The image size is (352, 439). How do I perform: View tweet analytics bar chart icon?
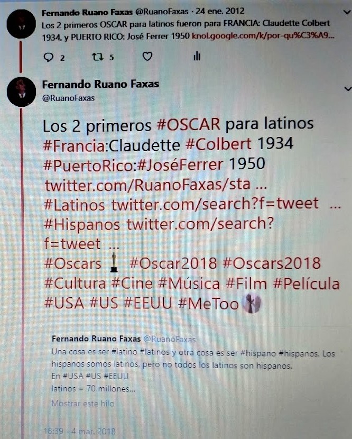[197, 56]
